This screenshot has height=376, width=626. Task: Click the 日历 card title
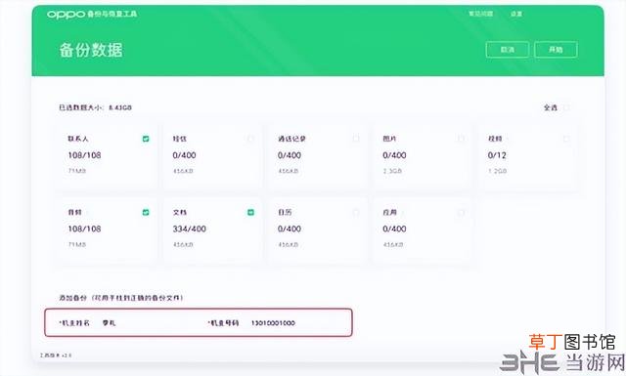(285, 213)
